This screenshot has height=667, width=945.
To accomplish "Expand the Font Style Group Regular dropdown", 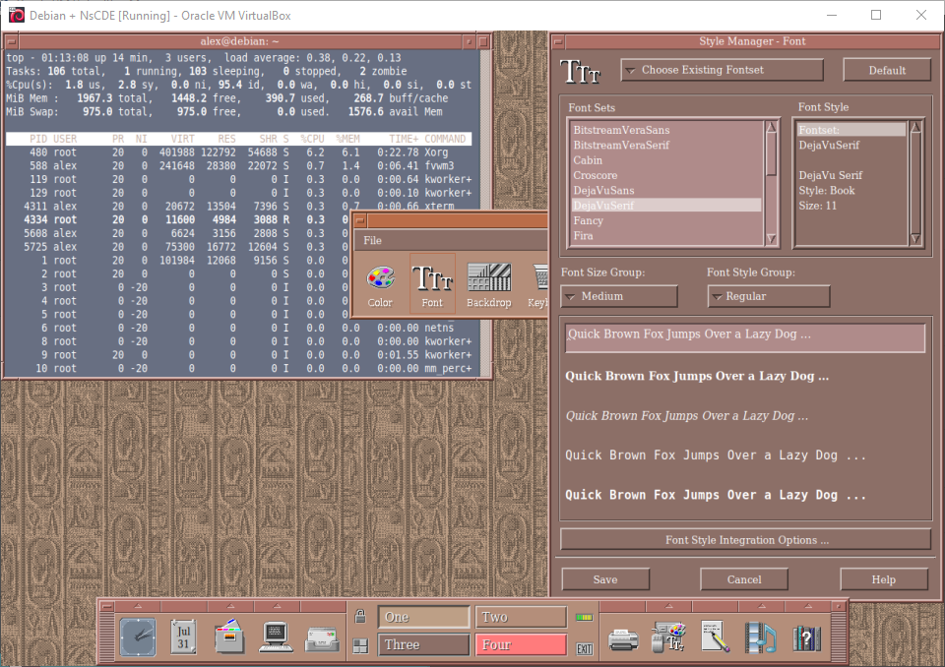I will point(768,296).
